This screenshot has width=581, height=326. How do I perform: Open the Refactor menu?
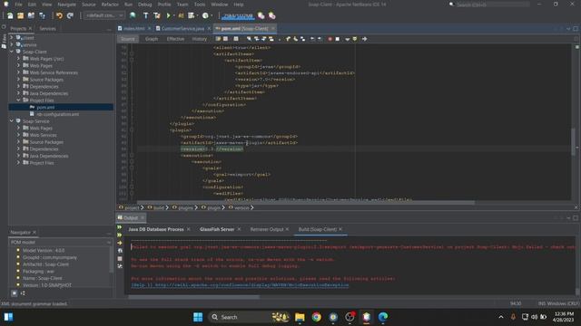110,5
